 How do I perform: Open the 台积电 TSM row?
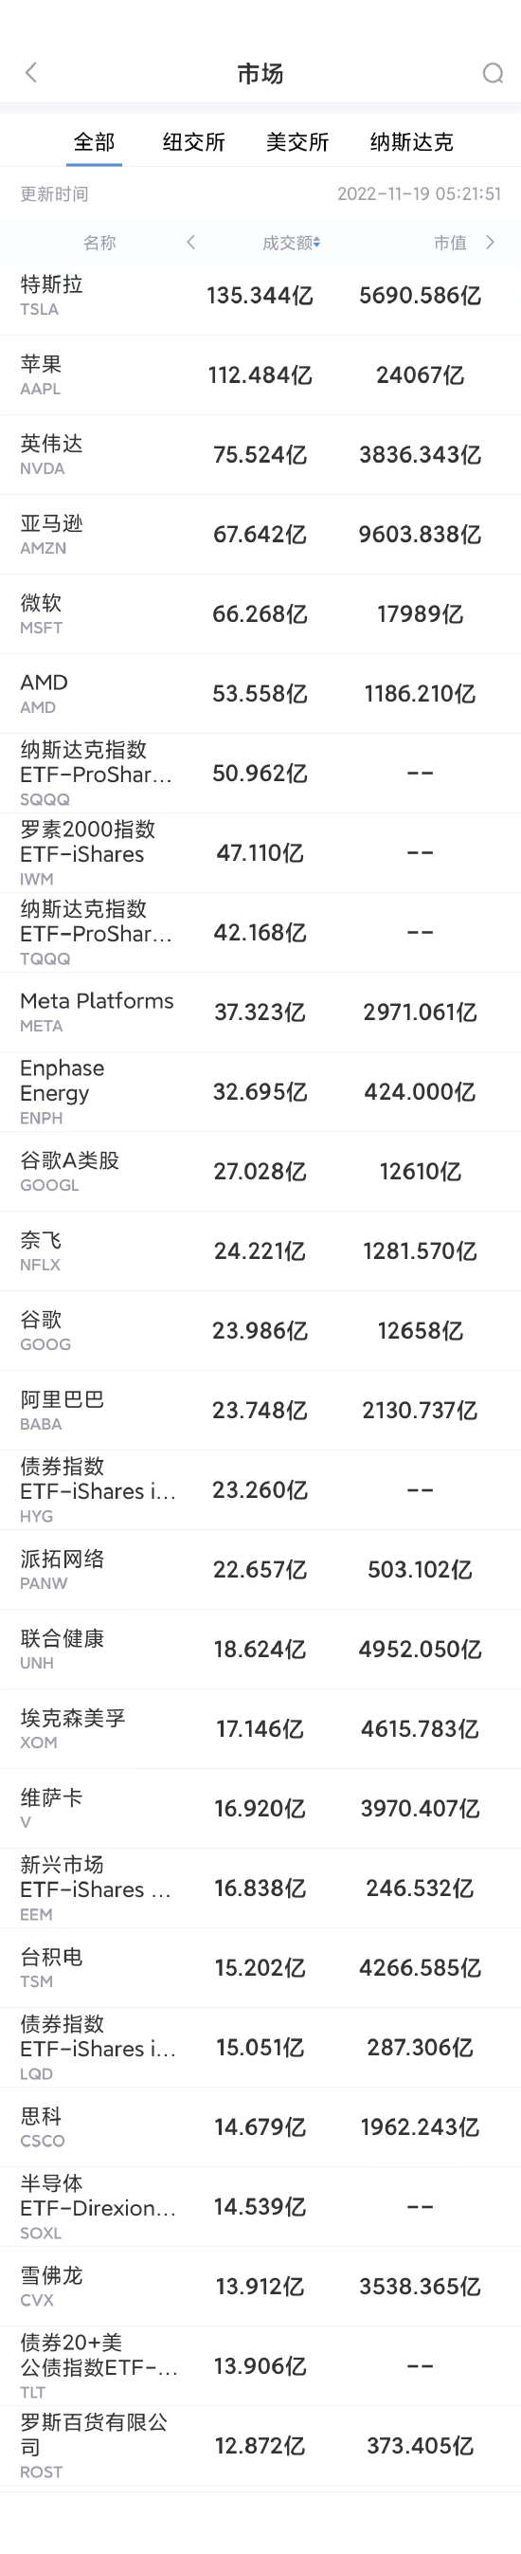[x=260, y=1967]
